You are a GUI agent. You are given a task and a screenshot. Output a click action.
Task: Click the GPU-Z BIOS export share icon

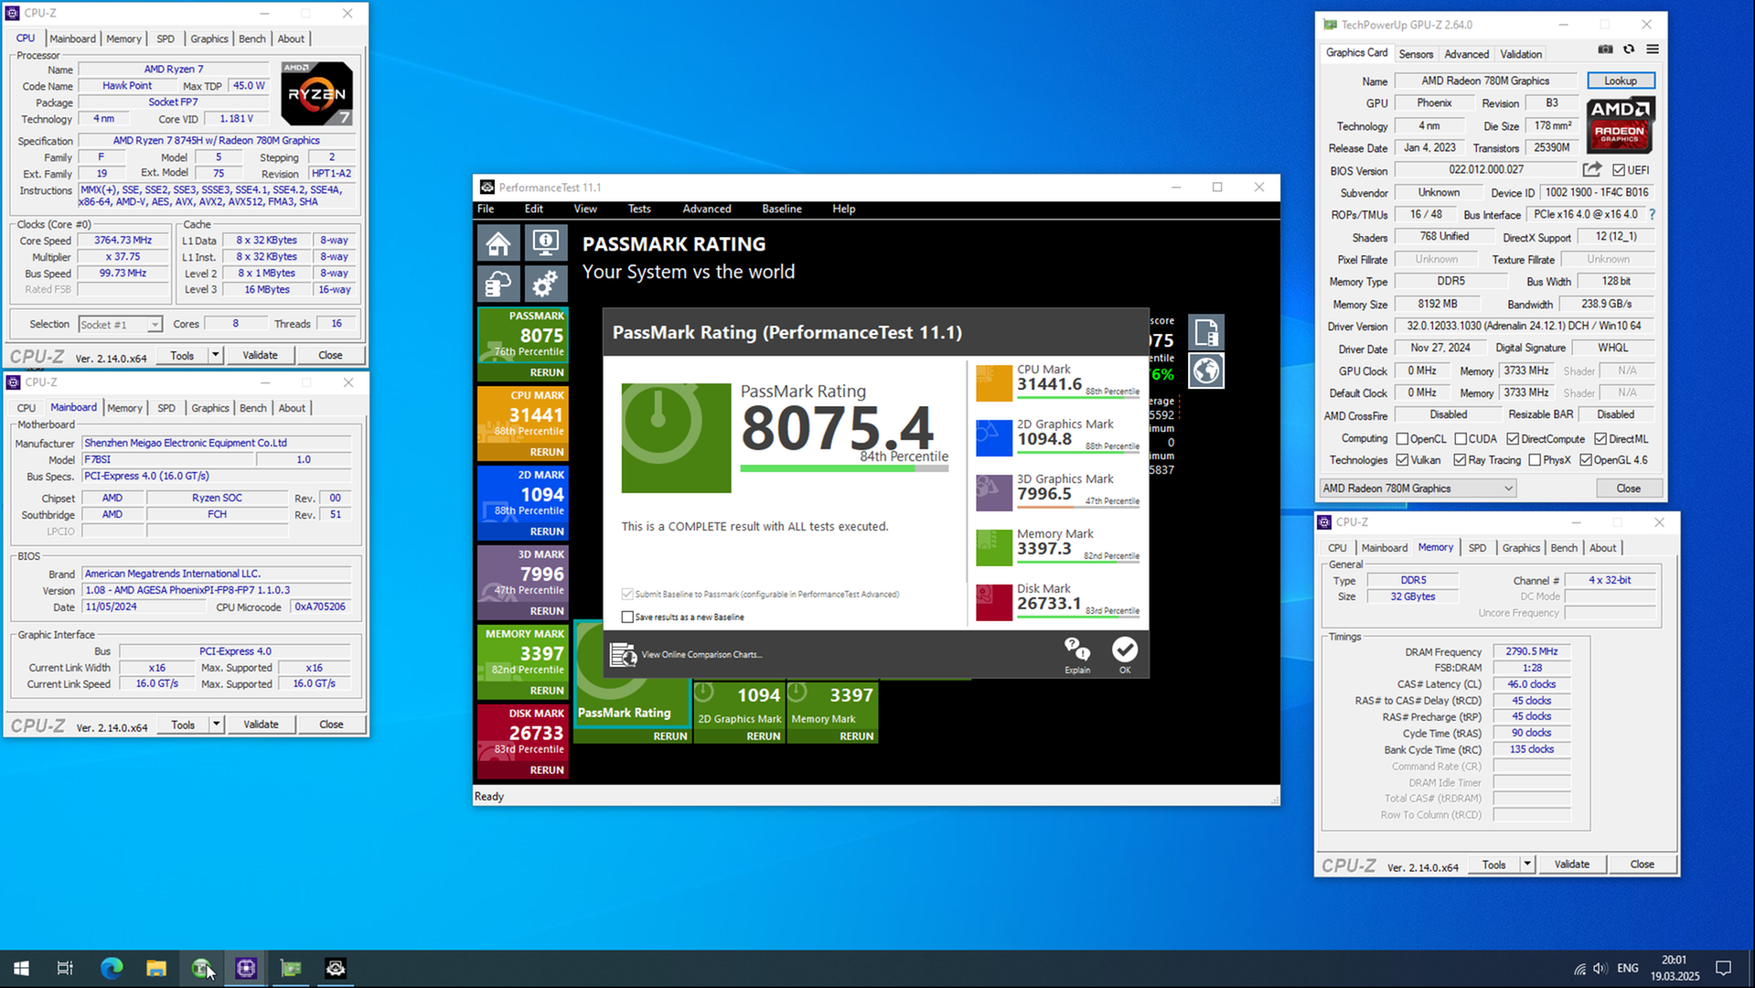(x=1592, y=170)
